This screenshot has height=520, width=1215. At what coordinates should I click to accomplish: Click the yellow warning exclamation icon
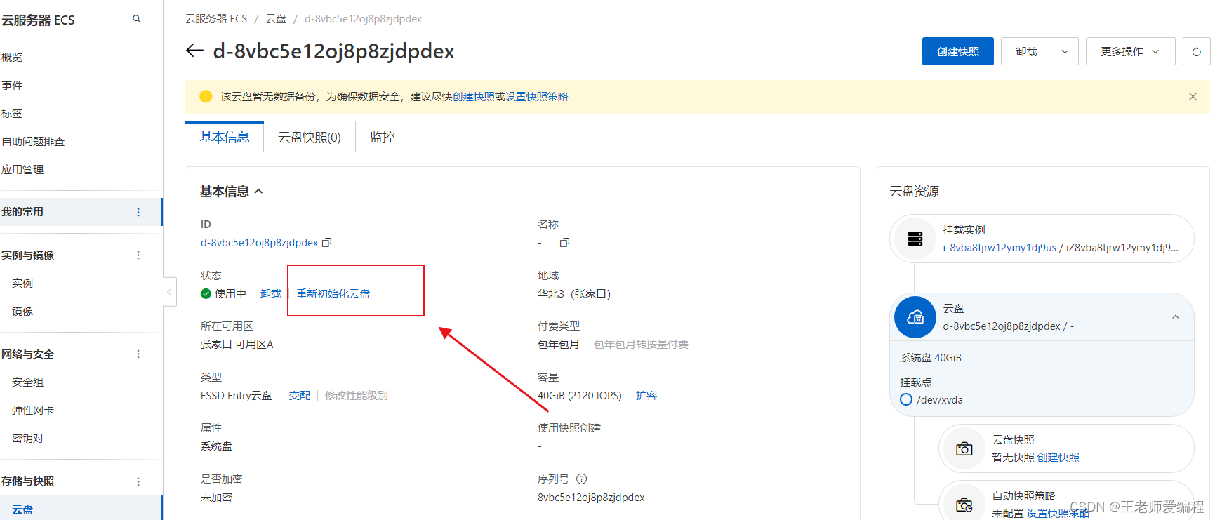(x=206, y=97)
